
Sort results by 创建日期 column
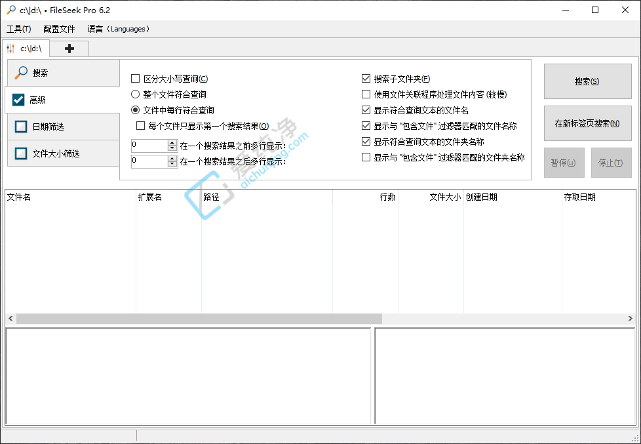click(513, 197)
